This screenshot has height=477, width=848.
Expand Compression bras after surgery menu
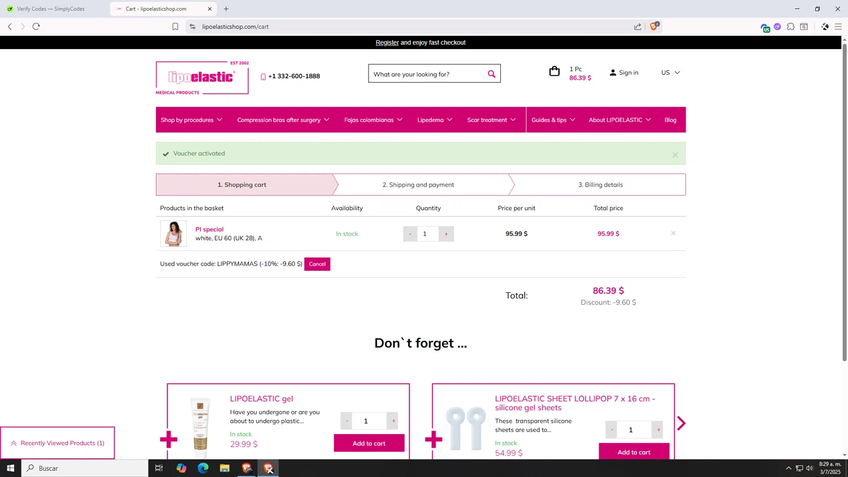[x=283, y=120]
